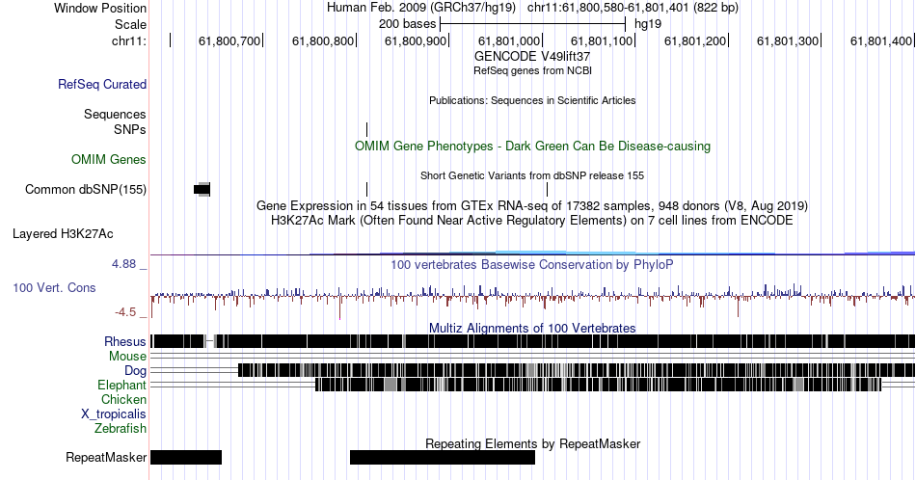Click RefSeq genes from NCBI title
The image size is (916, 480).
(532, 70)
